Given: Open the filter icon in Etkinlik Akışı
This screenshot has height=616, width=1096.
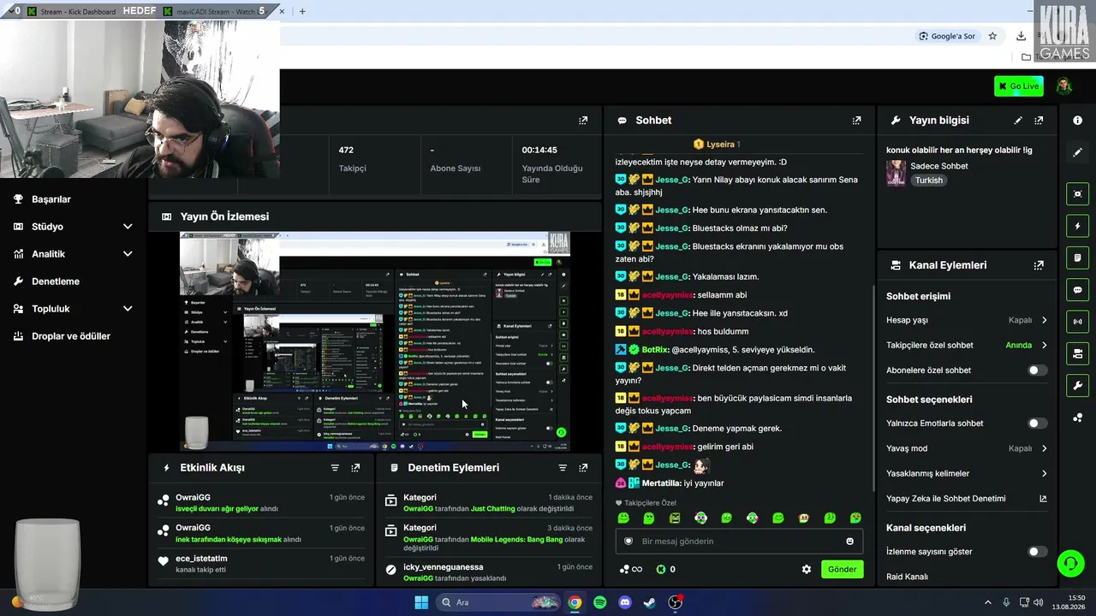Looking at the screenshot, I should click(335, 468).
